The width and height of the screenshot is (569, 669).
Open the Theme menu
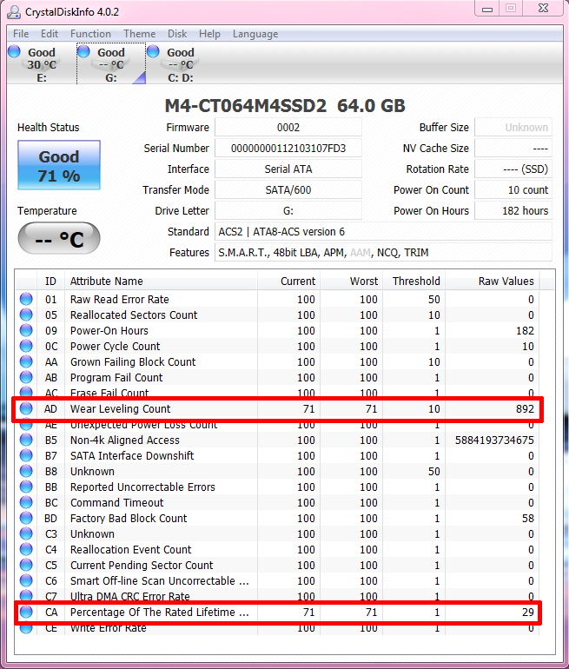point(140,34)
